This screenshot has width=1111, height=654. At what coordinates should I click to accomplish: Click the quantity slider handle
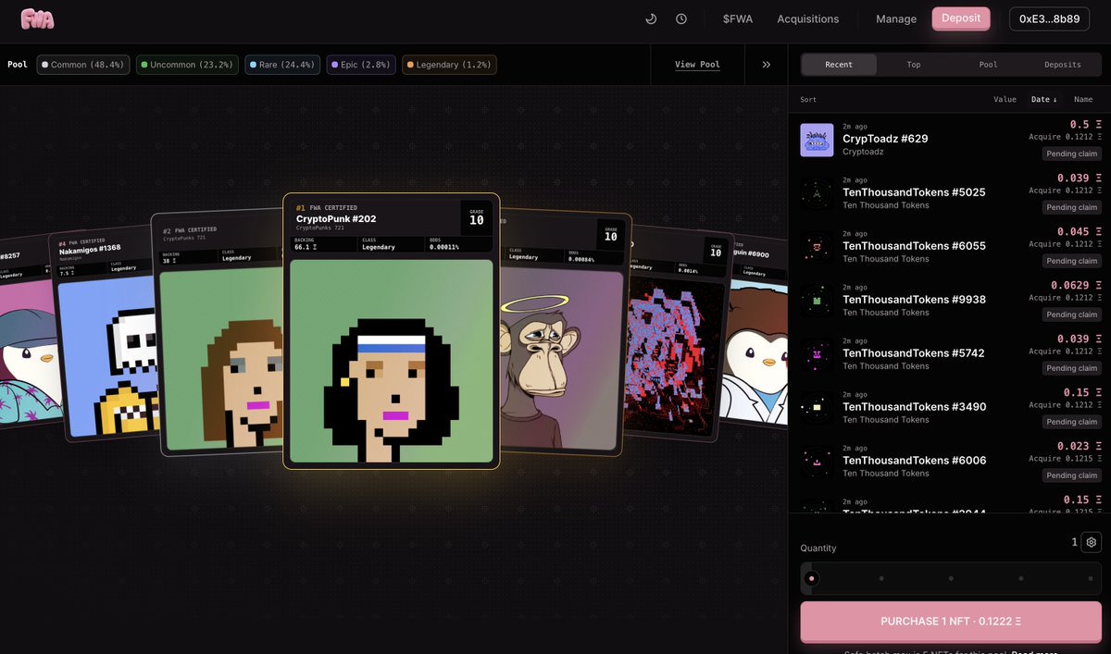pos(812,579)
